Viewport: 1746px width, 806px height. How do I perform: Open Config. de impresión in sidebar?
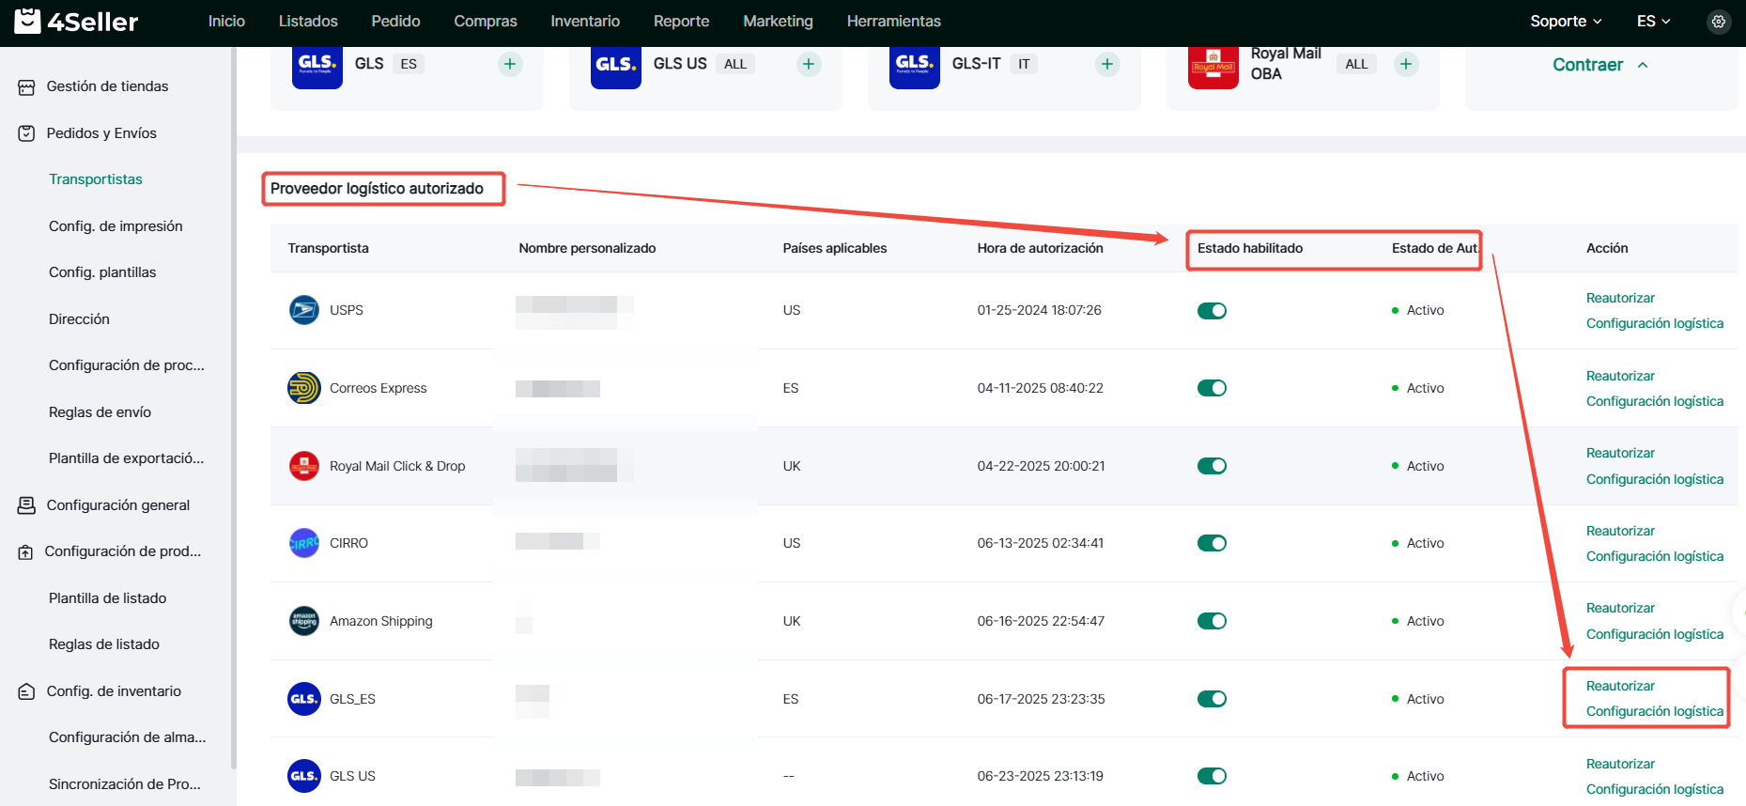[x=116, y=226]
